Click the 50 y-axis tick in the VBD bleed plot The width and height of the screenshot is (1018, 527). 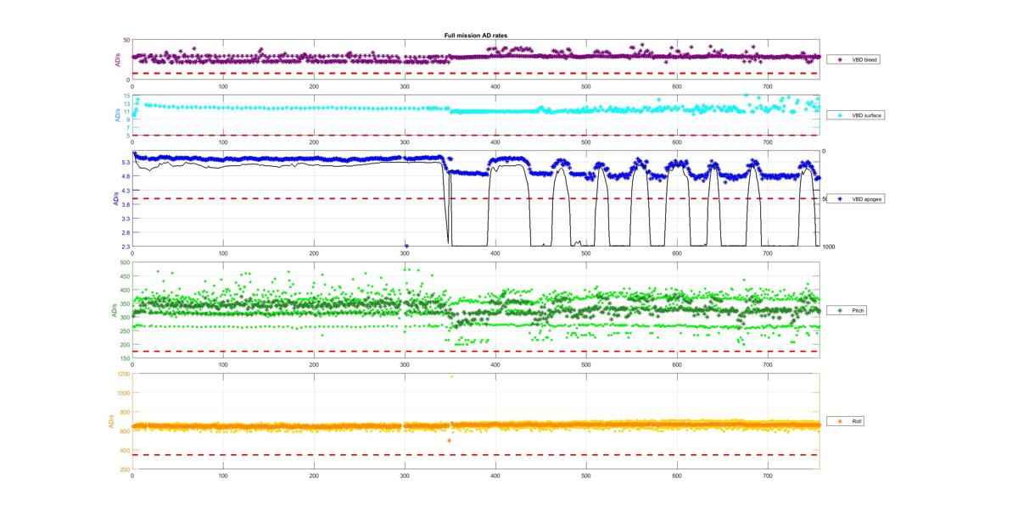point(126,41)
